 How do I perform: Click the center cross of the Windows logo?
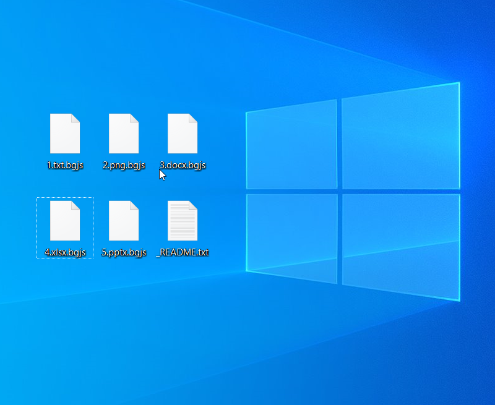pyautogui.click(x=340, y=191)
